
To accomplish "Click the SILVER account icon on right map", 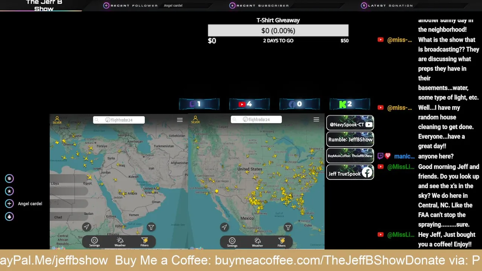I will [195, 120].
